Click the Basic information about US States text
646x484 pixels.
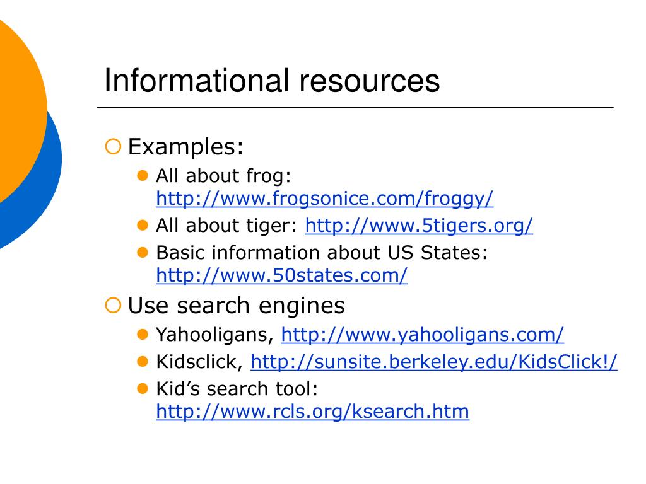click(x=322, y=252)
